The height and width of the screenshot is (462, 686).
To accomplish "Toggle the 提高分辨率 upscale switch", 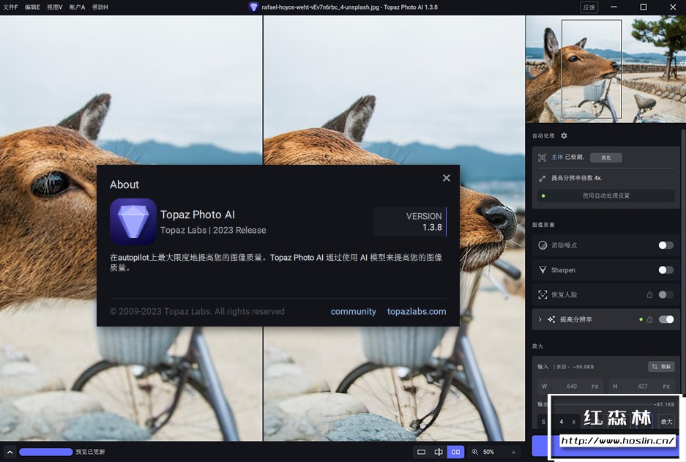I will [666, 319].
